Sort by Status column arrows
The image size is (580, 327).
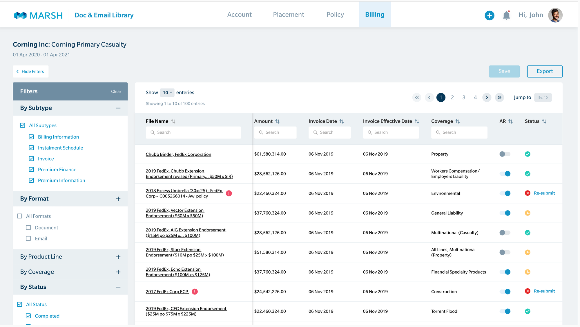544,121
